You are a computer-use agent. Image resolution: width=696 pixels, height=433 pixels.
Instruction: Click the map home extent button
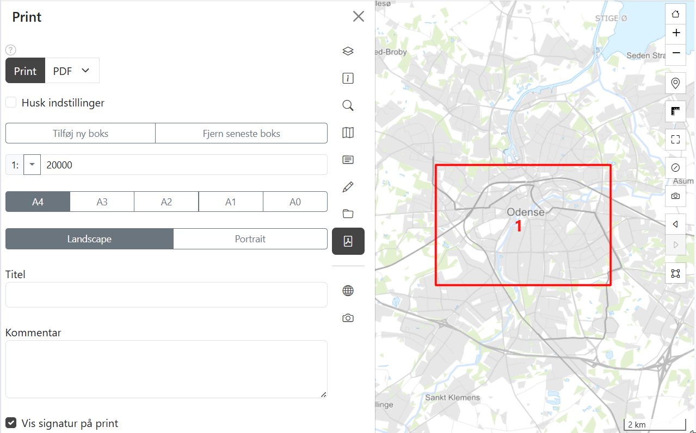[x=676, y=14]
